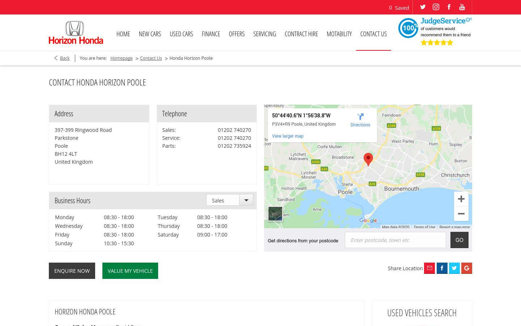
Task: Click the ENQUIRE NOW button
Action: (72, 271)
